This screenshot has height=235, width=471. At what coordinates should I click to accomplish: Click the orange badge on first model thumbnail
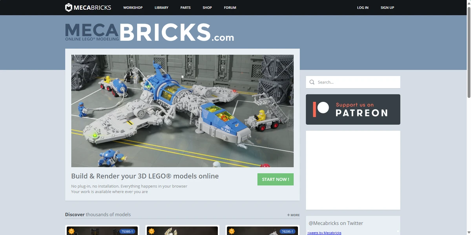pos(71,231)
